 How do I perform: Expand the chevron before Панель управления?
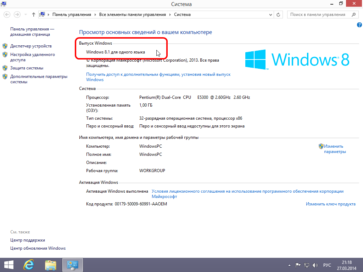point(49,15)
